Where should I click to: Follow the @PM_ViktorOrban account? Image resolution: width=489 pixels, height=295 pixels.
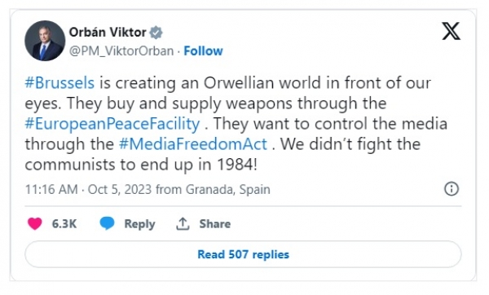click(x=203, y=51)
